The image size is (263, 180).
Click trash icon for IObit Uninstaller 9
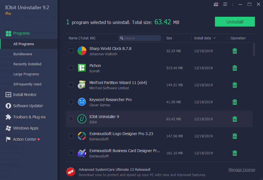pyautogui.click(x=235, y=119)
